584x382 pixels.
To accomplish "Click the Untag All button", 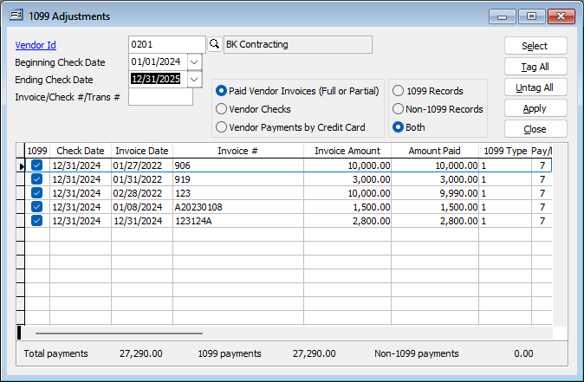I will click(535, 87).
